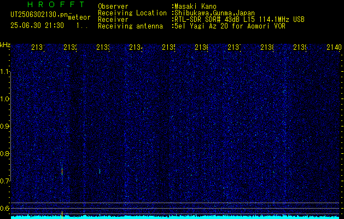The width and height of the screenshot is (344, 219).
Task: Click RTL-SDR SDR# 114.1MHz USB receiver text
Action: click(x=240, y=20)
